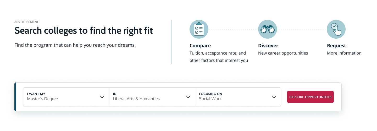
Task: Click the "Find the program" subtitle text
Action: [75, 45]
